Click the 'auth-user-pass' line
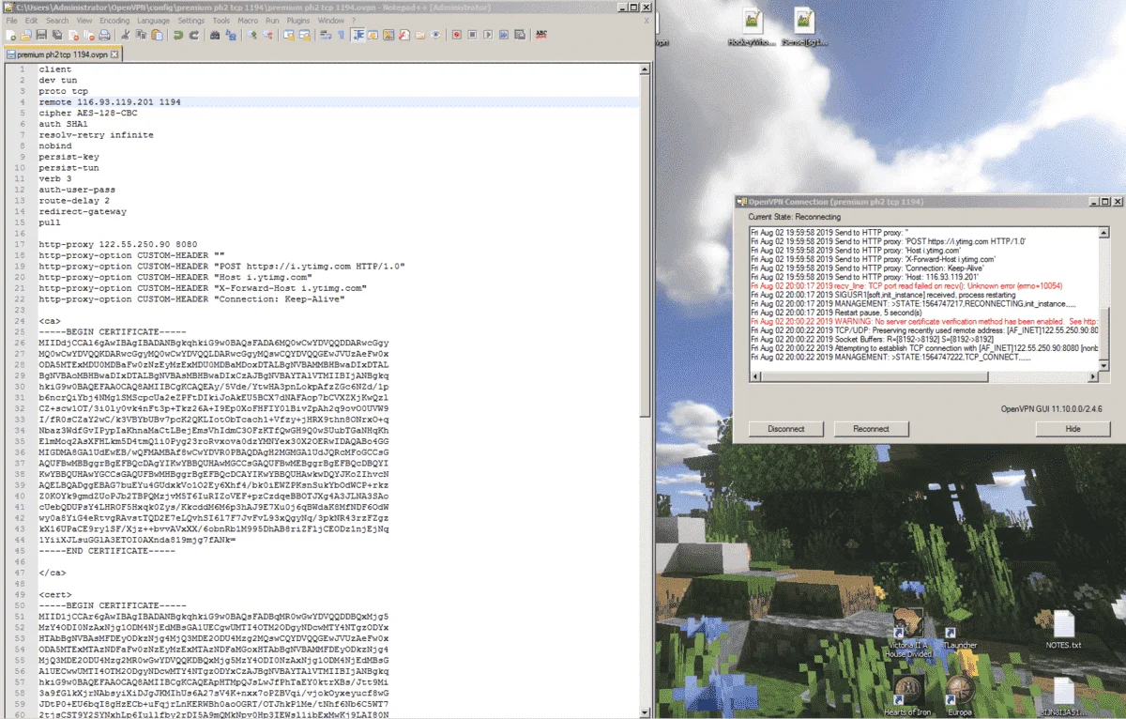 [77, 189]
